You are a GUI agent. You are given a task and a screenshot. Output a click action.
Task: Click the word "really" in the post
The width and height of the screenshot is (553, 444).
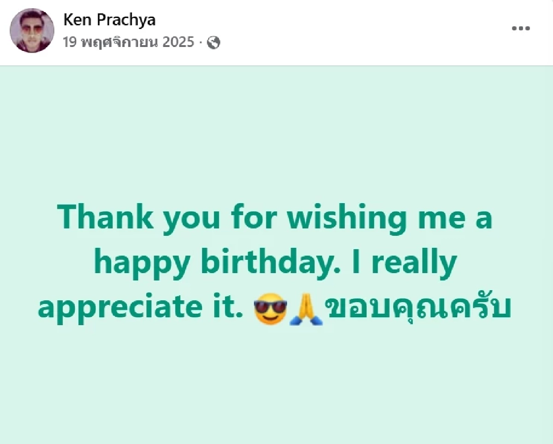pyautogui.click(x=414, y=263)
